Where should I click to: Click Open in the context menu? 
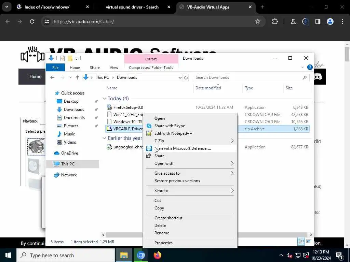(191, 118)
